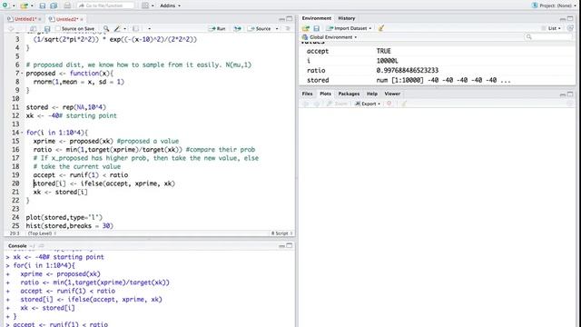Open the Viewer tab

point(392,94)
